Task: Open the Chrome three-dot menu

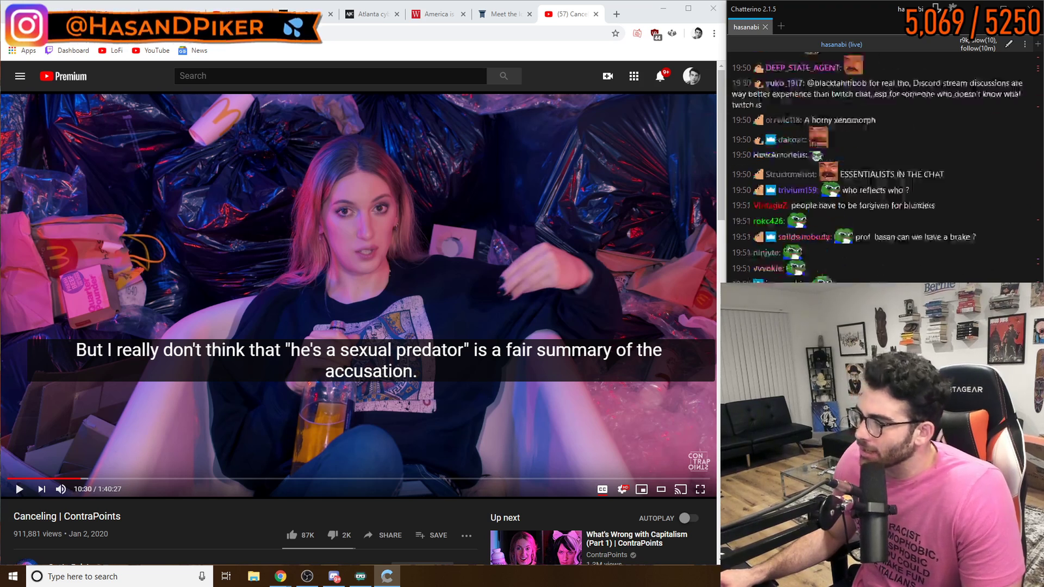Action: tap(714, 33)
